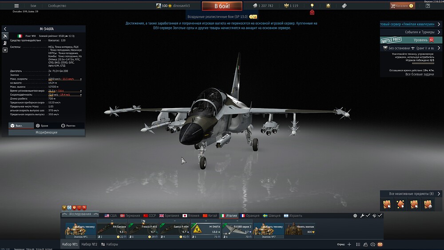This screenshot has height=250, width=444.
Task: Open the Магазин shop
Action: [402, 6]
